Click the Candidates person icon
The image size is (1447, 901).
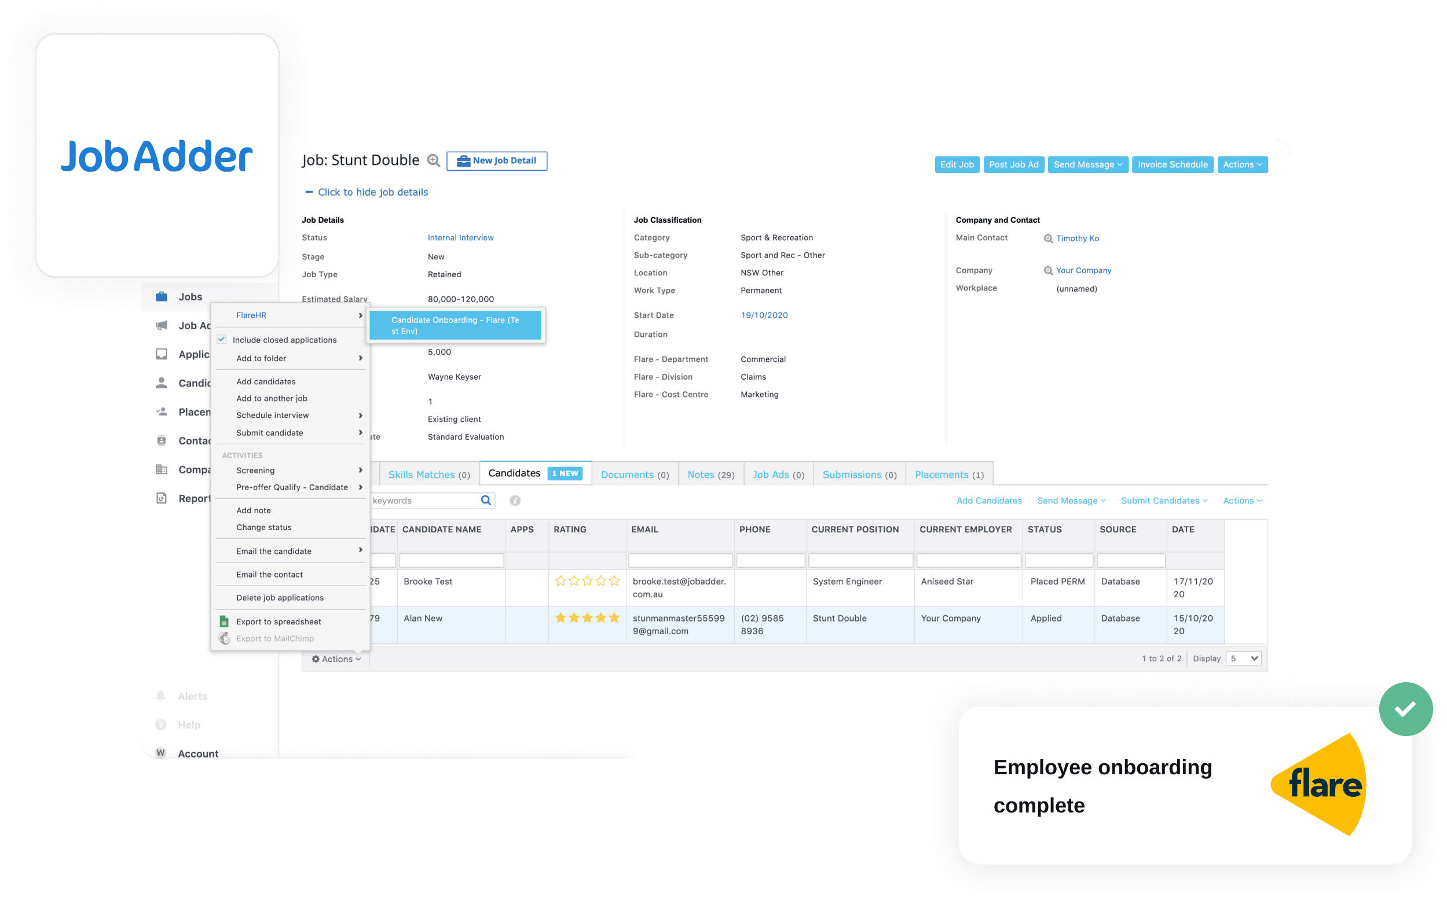[x=162, y=383]
